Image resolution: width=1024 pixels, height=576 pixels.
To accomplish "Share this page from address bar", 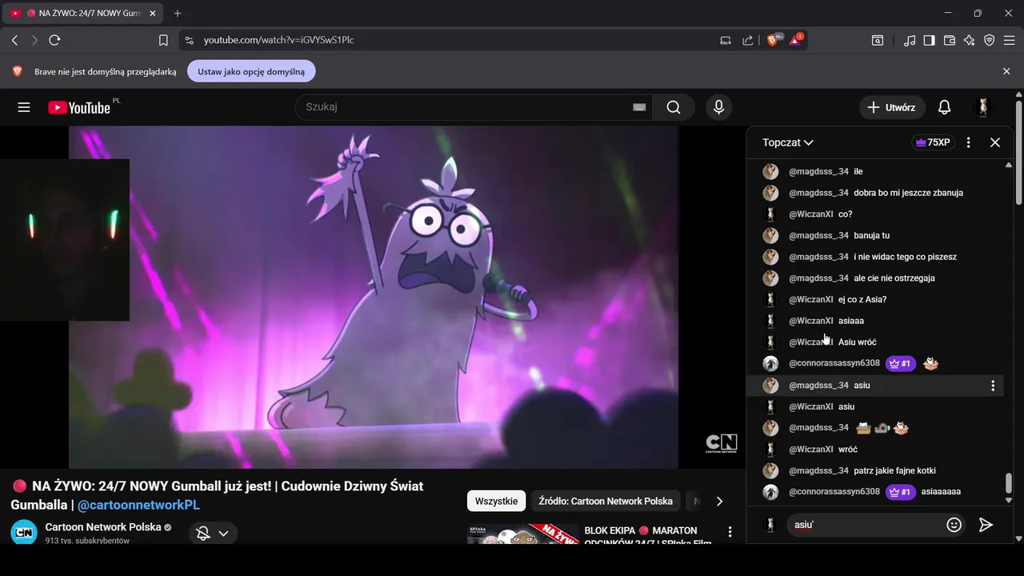I will coord(747,40).
